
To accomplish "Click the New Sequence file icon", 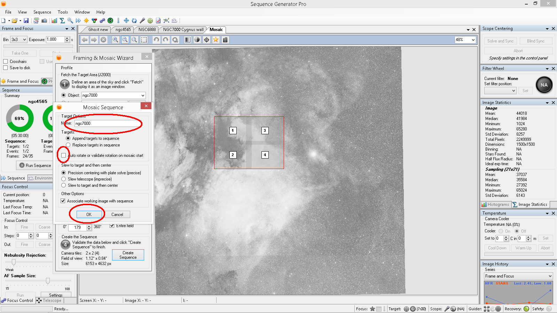I will point(3,21).
